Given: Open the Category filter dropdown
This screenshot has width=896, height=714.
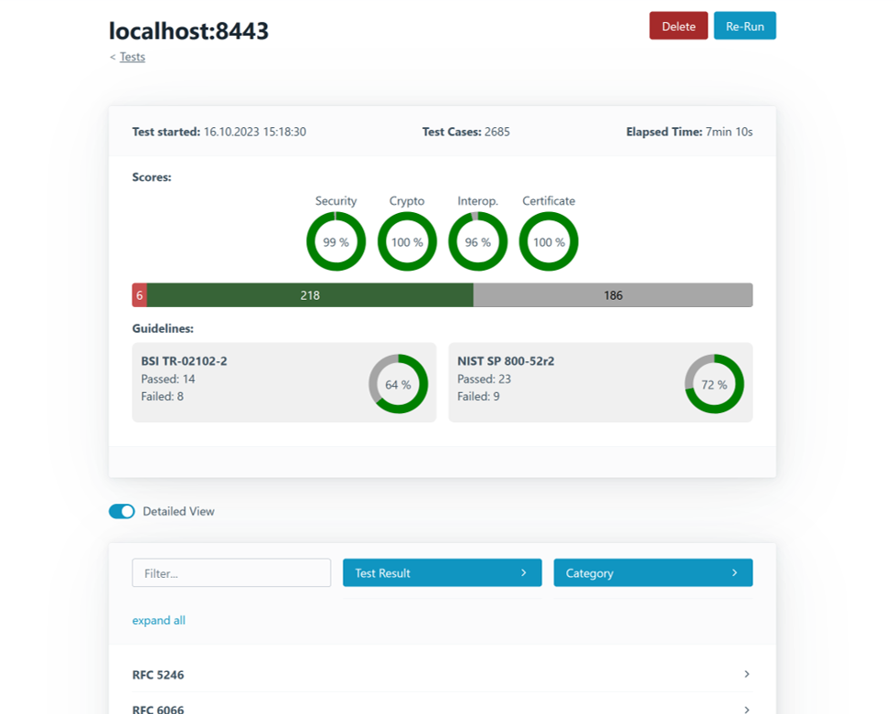Looking at the screenshot, I should 653,572.
